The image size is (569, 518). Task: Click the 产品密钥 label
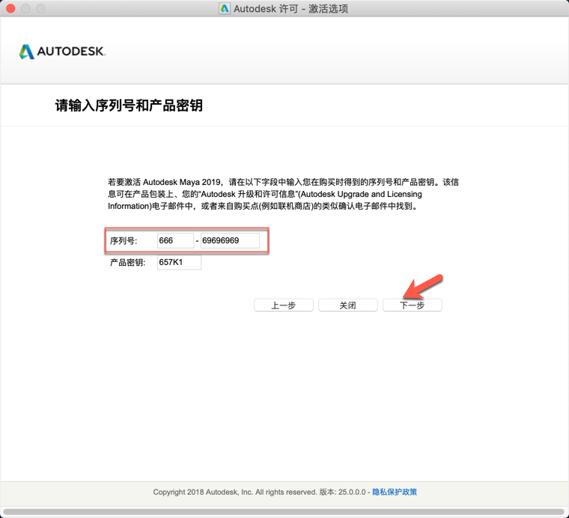[x=128, y=263]
